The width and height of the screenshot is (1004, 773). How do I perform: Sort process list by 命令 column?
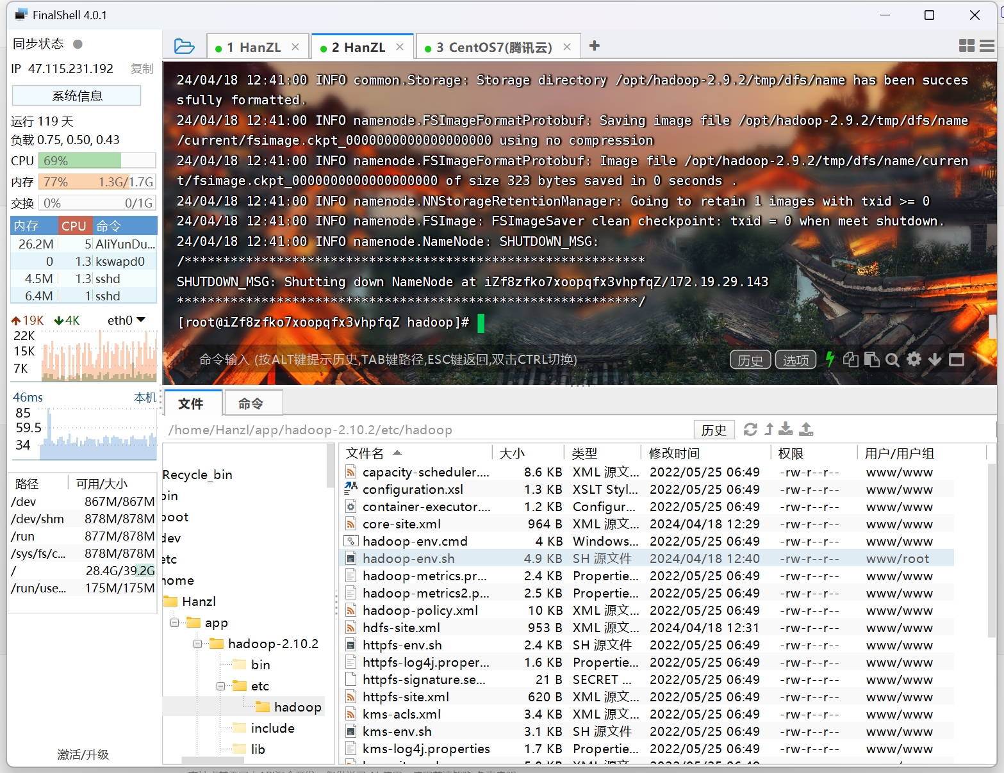tap(125, 225)
